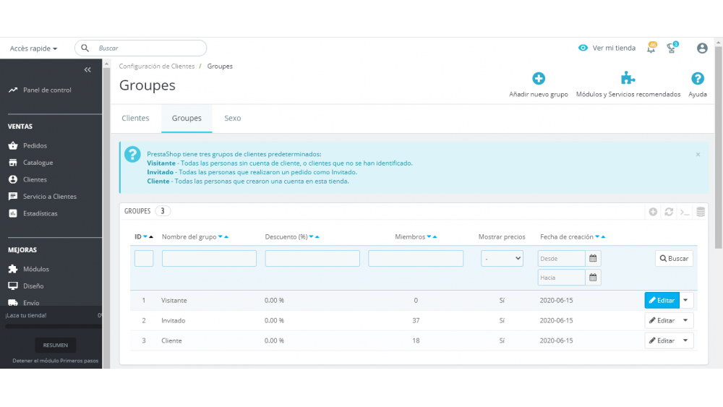Viewport: 723px width, 407px height.
Task: Click the Añadir nuevo grupo plus icon
Action: pos(539,78)
